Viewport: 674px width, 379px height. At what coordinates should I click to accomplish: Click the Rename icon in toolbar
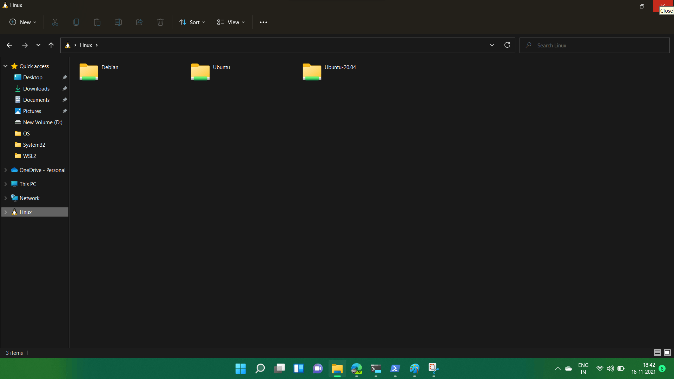118,22
